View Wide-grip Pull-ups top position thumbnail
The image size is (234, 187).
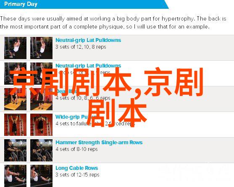pyautogui.click(x=41, y=125)
